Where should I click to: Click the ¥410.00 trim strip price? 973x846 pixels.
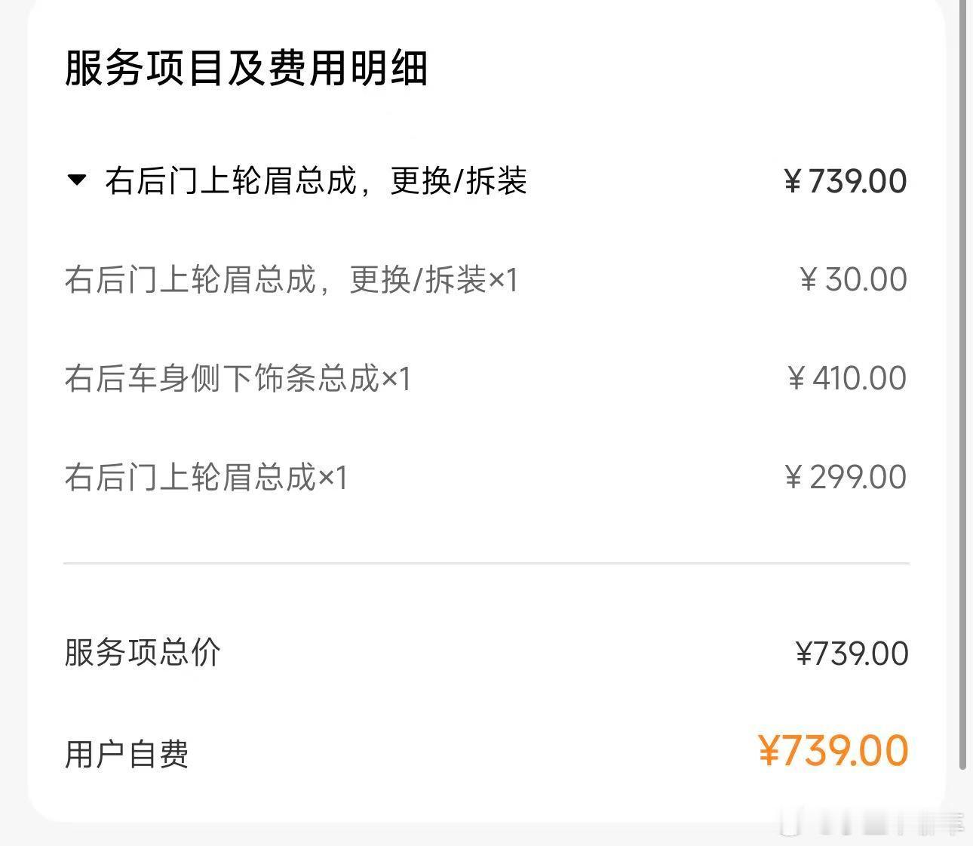point(846,379)
